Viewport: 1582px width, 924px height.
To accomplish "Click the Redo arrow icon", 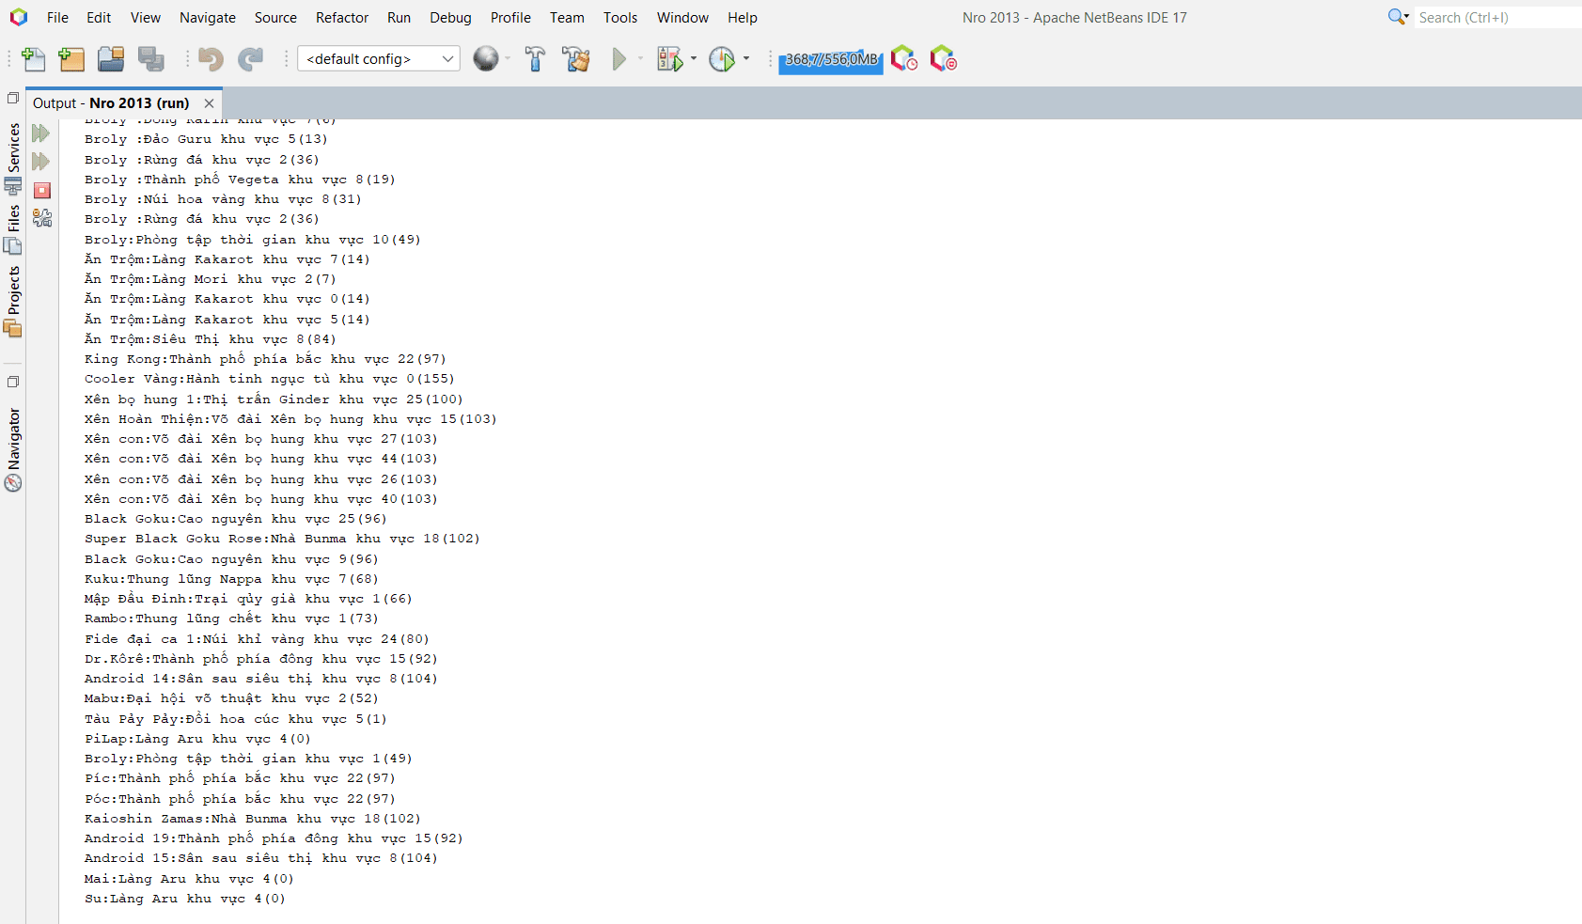I will click(x=250, y=59).
